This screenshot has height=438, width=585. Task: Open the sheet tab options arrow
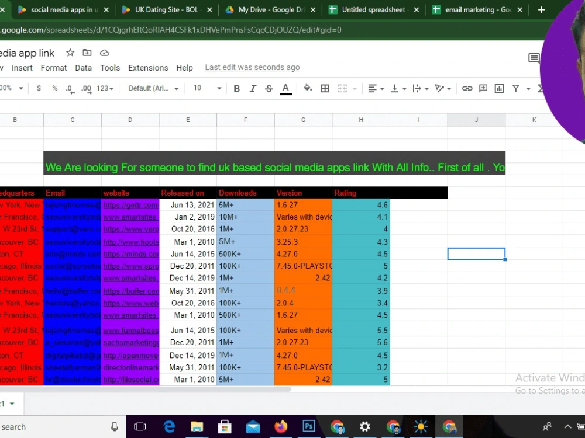[12, 404]
